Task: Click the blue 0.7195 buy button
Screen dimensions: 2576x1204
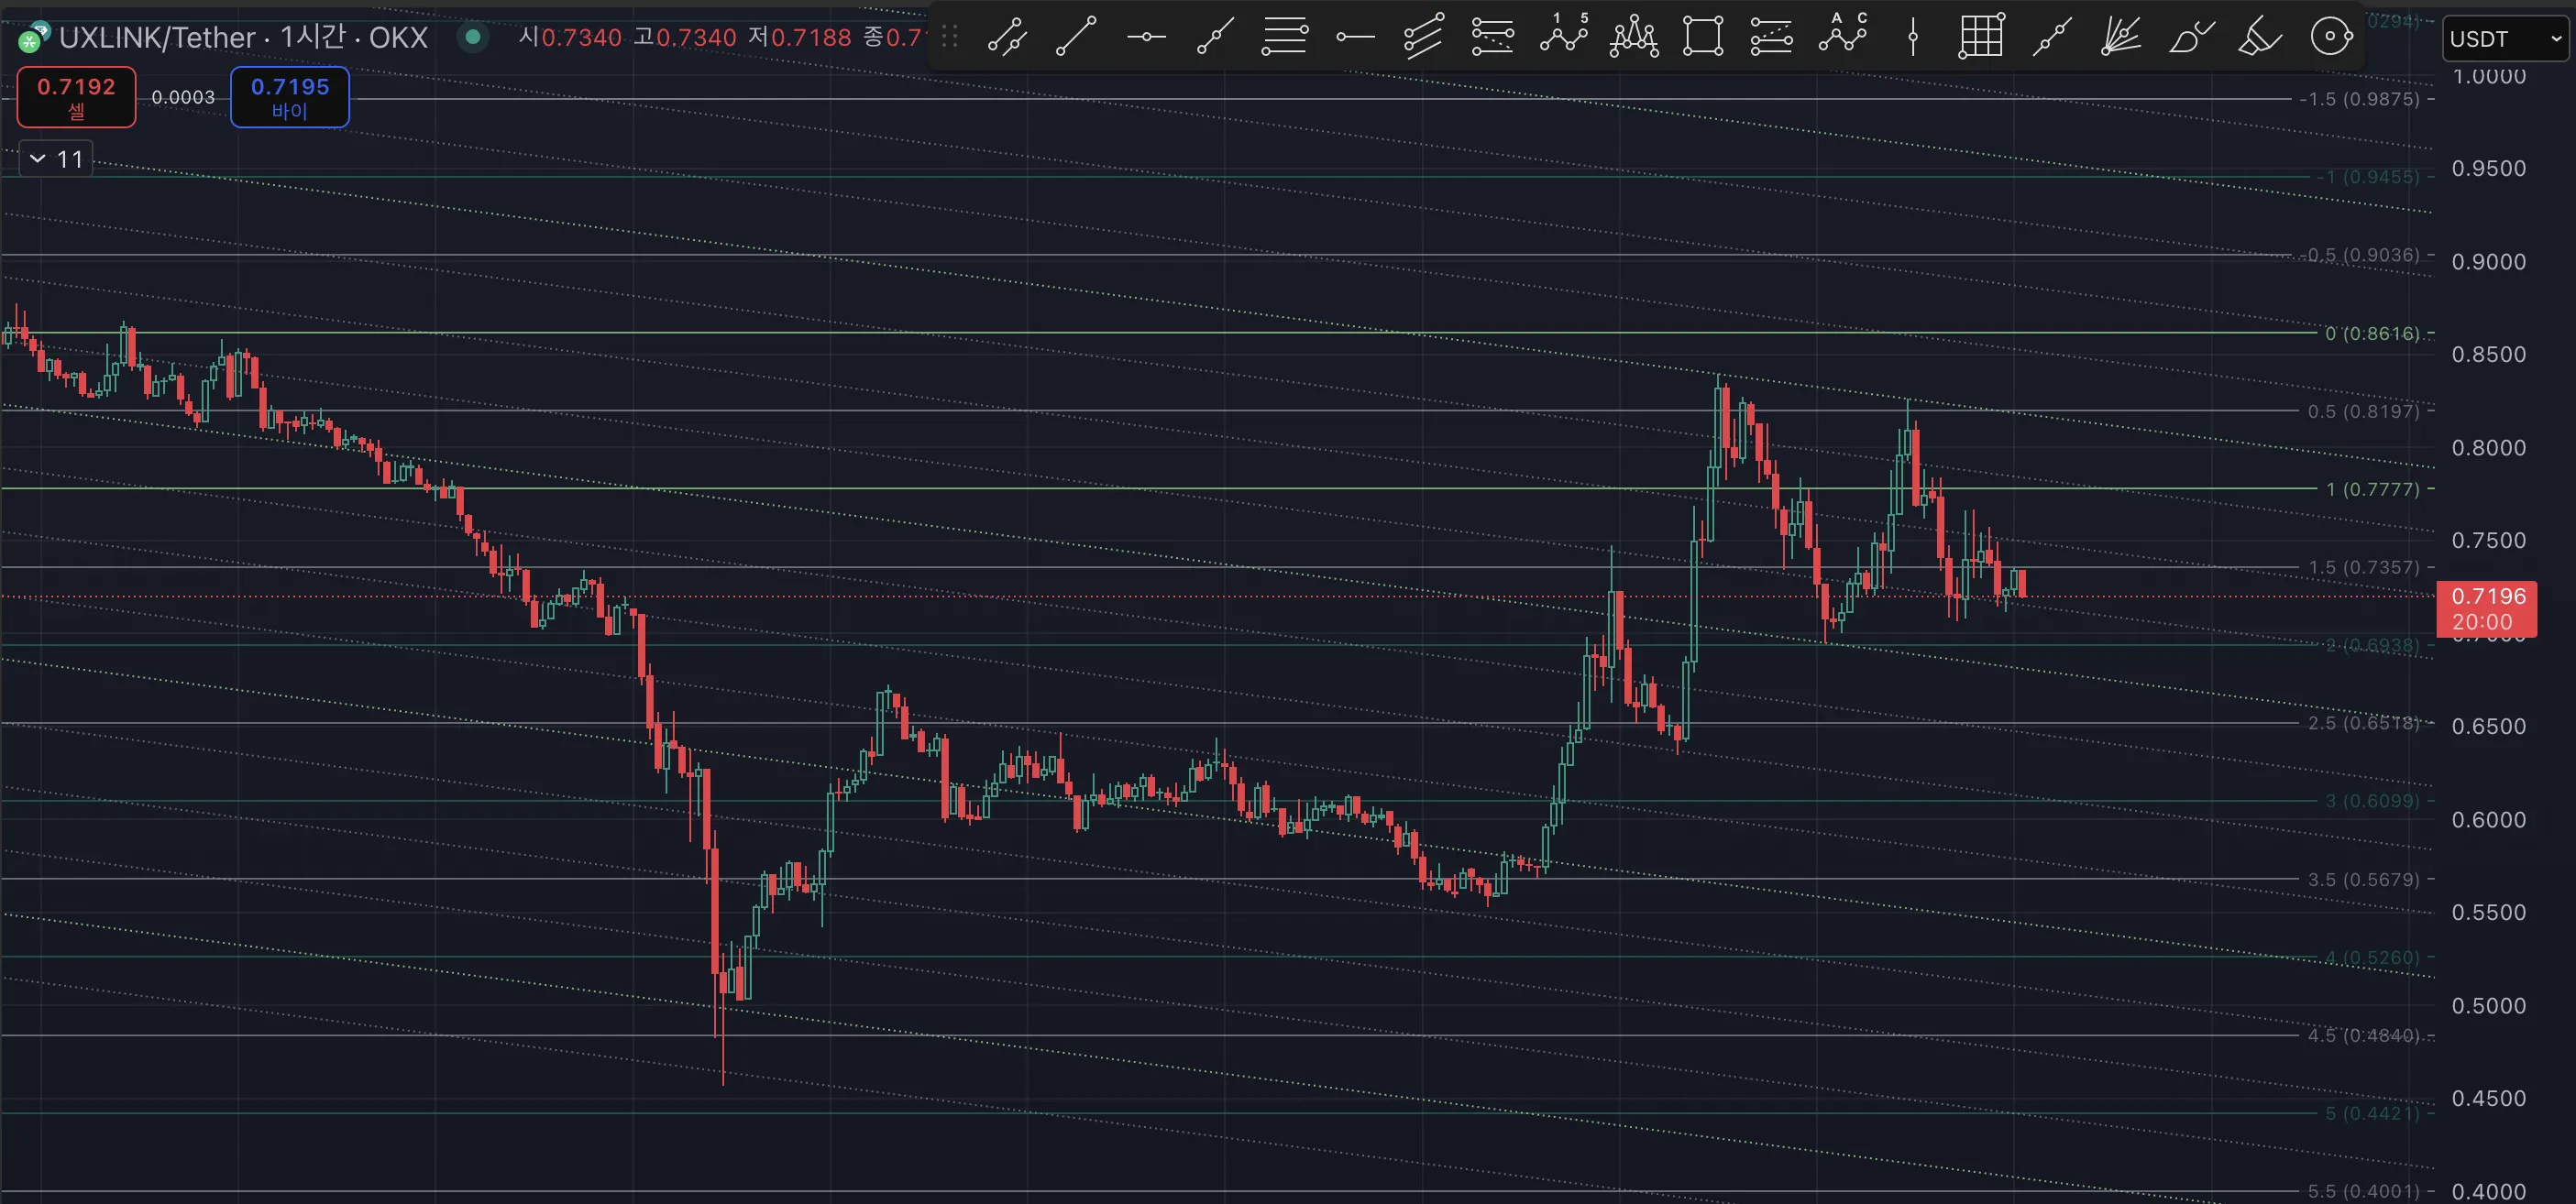Action: [x=290, y=97]
